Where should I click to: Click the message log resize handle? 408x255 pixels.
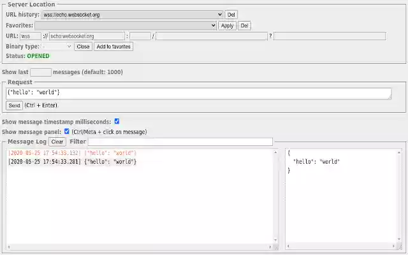tap(276, 248)
